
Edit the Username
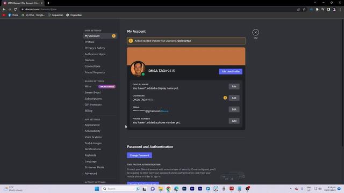click(x=234, y=98)
